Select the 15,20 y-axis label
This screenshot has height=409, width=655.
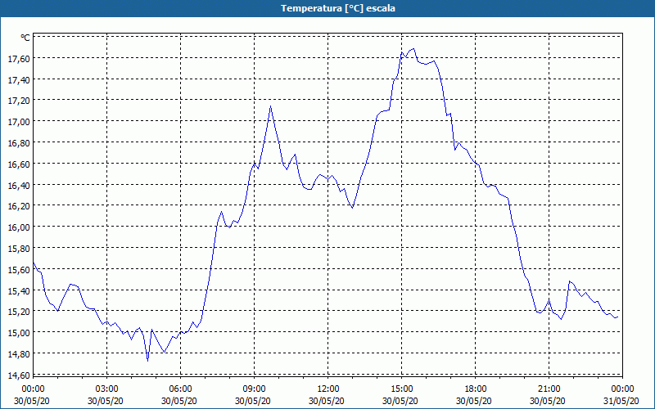(19, 312)
